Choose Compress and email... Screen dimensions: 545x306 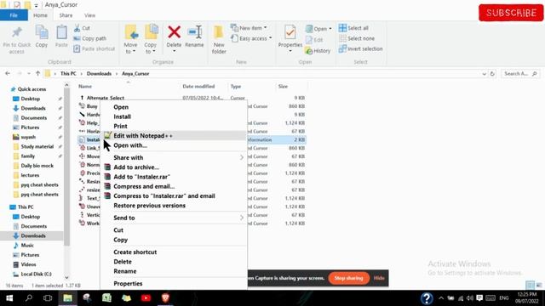tap(144, 186)
